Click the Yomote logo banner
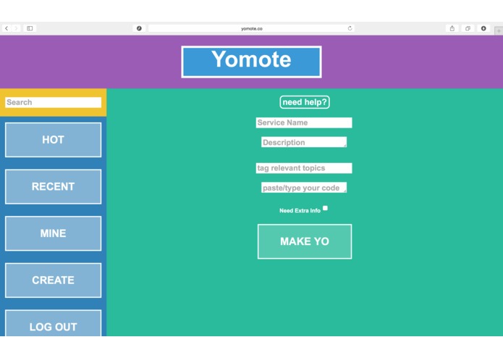 252,62
